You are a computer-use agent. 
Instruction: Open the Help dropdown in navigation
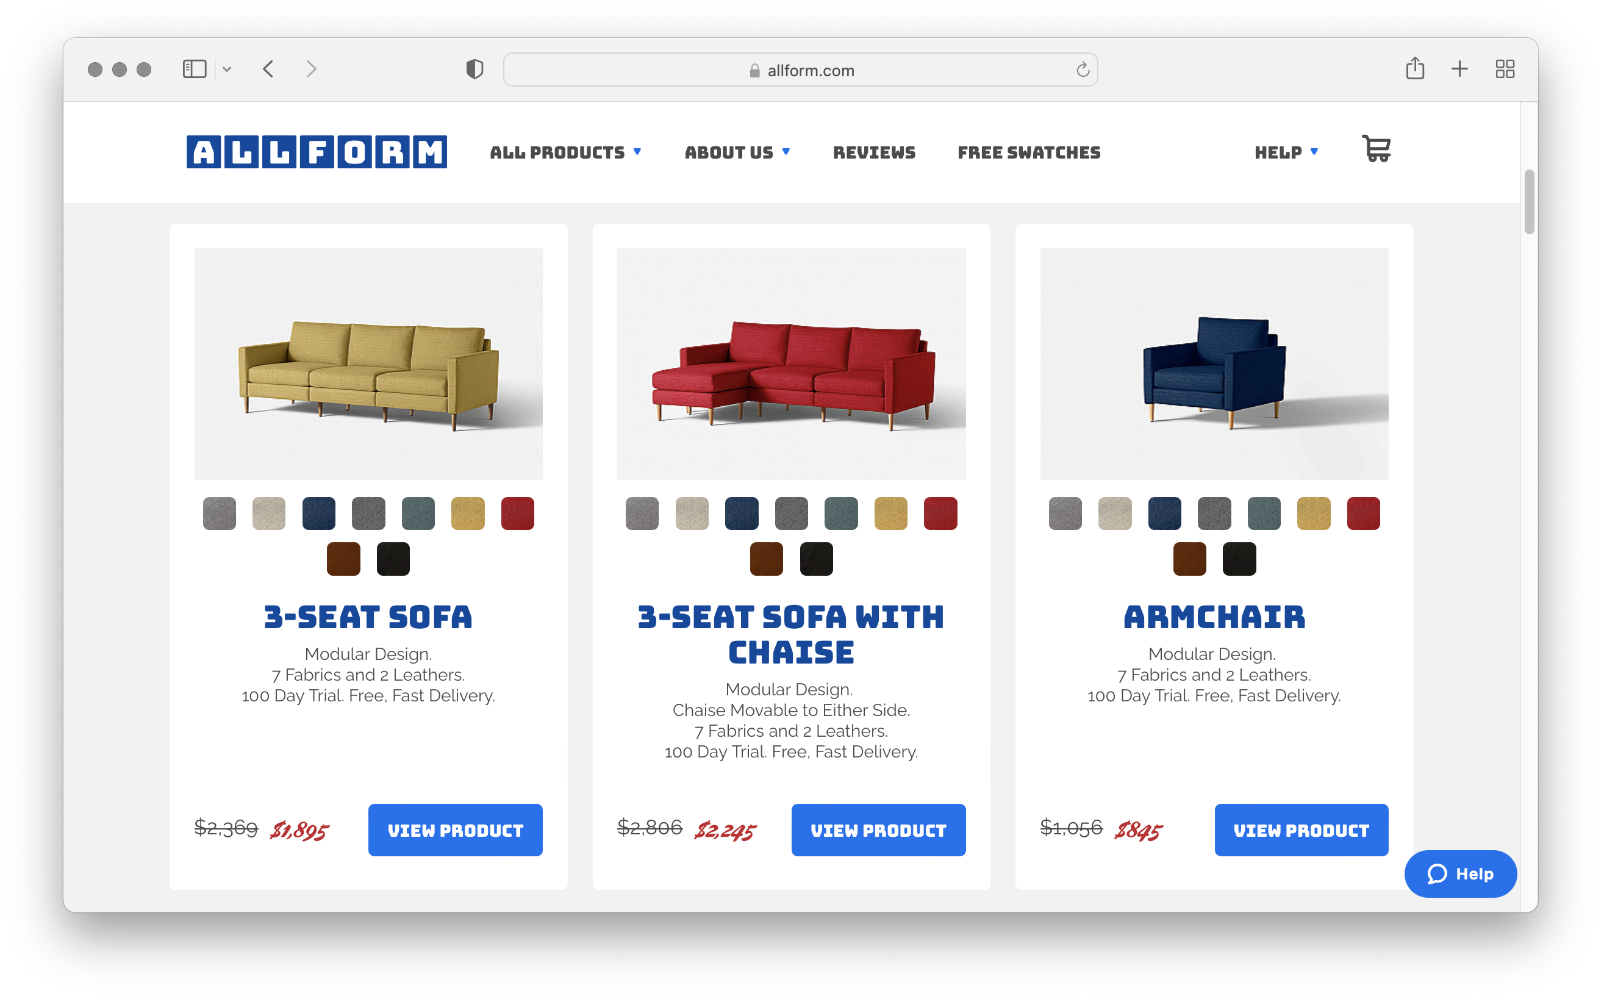[x=1286, y=152]
